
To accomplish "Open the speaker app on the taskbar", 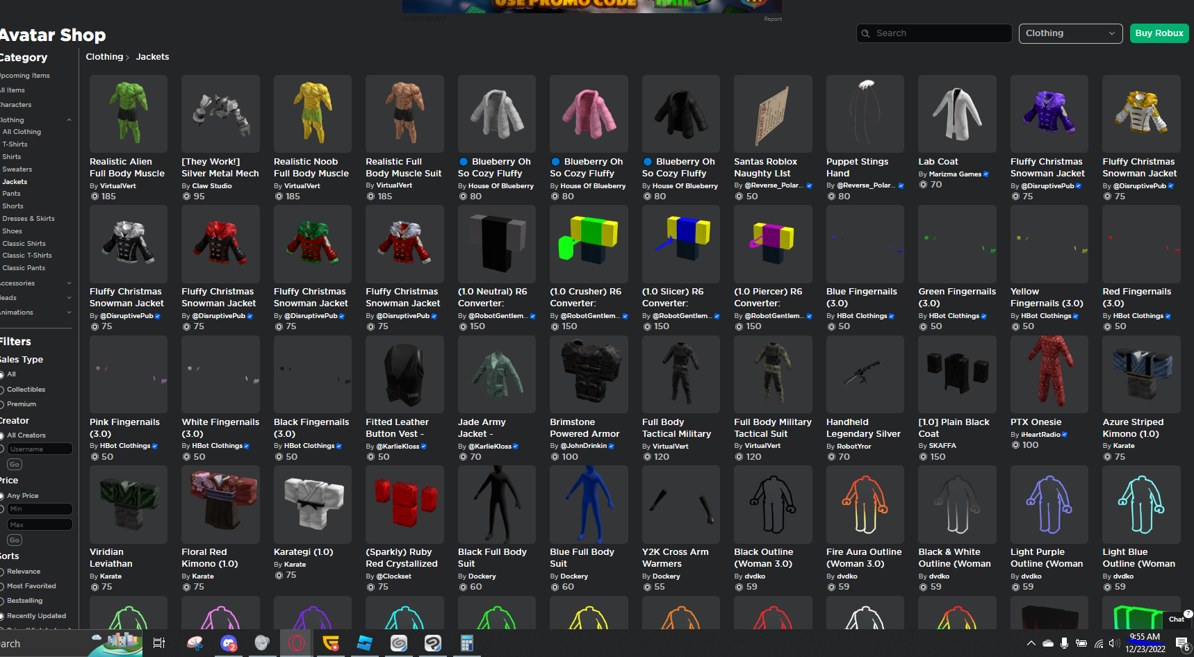I will pyautogui.click(x=262, y=643).
